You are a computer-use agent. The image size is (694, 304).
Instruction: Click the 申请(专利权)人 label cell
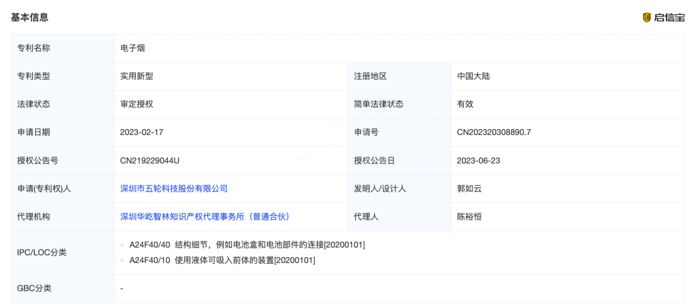pyautogui.click(x=62, y=189)
